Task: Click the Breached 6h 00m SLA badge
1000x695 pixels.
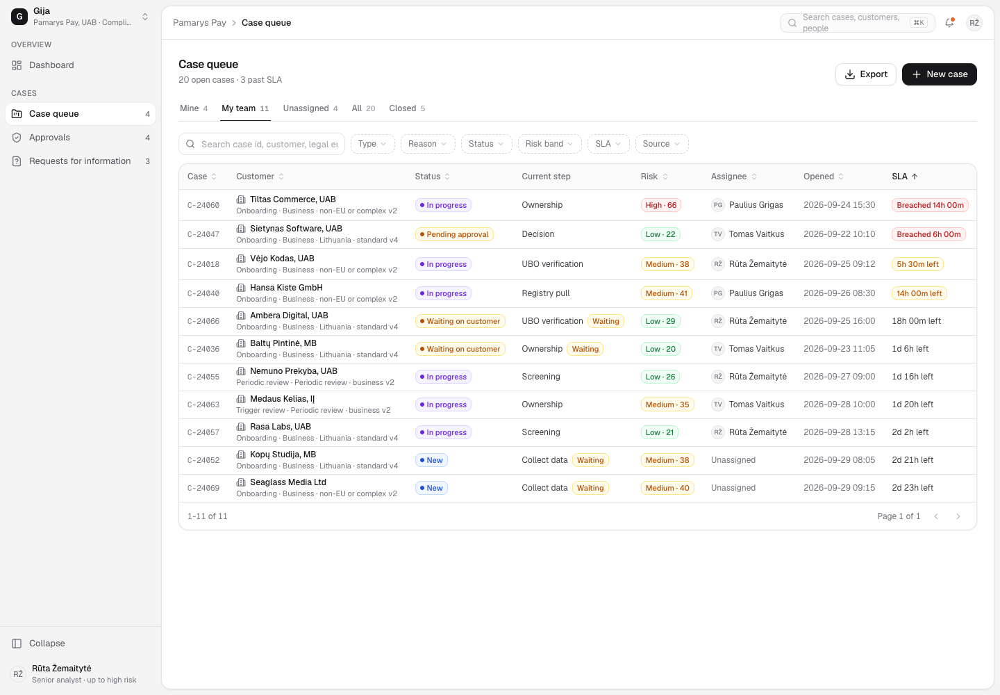Action: pyautogui.click(x=928, y=234)
